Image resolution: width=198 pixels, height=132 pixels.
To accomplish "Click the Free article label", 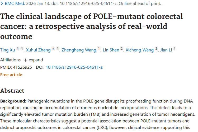I will point(11,75).
